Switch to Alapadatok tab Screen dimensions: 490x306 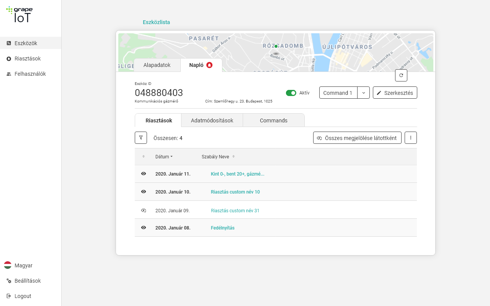[x=157, y=65]
